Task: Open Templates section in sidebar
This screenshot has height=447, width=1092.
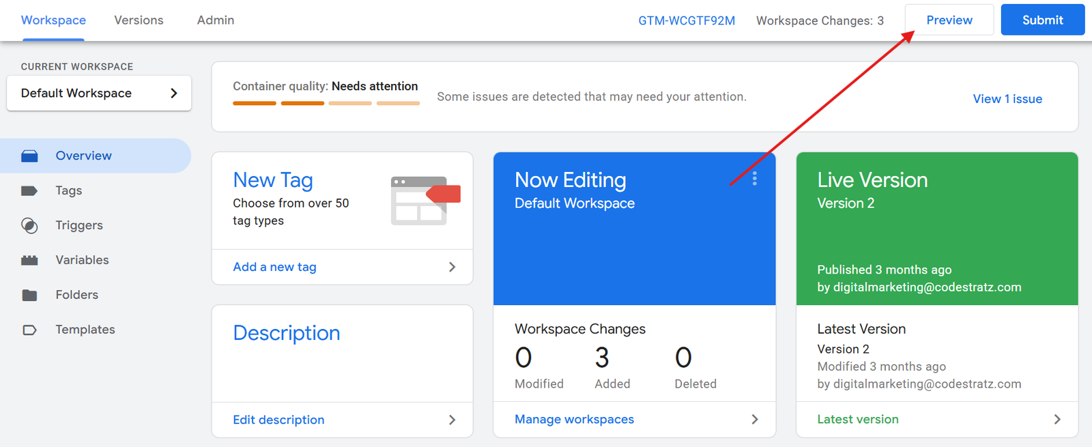Action: (96, 330)
